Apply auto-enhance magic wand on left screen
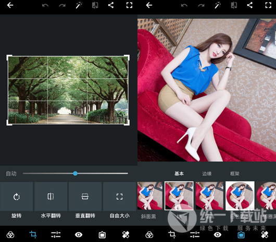 [x=79, y=5]
